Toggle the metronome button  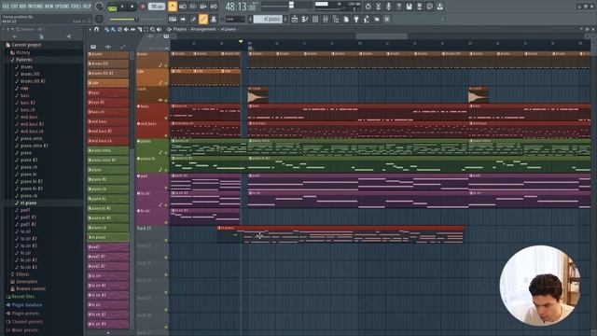click(x=173, y=7)
